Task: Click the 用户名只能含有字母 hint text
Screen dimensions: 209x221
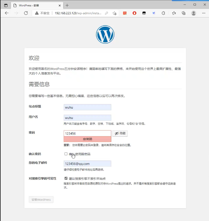Action: [104, 124]
